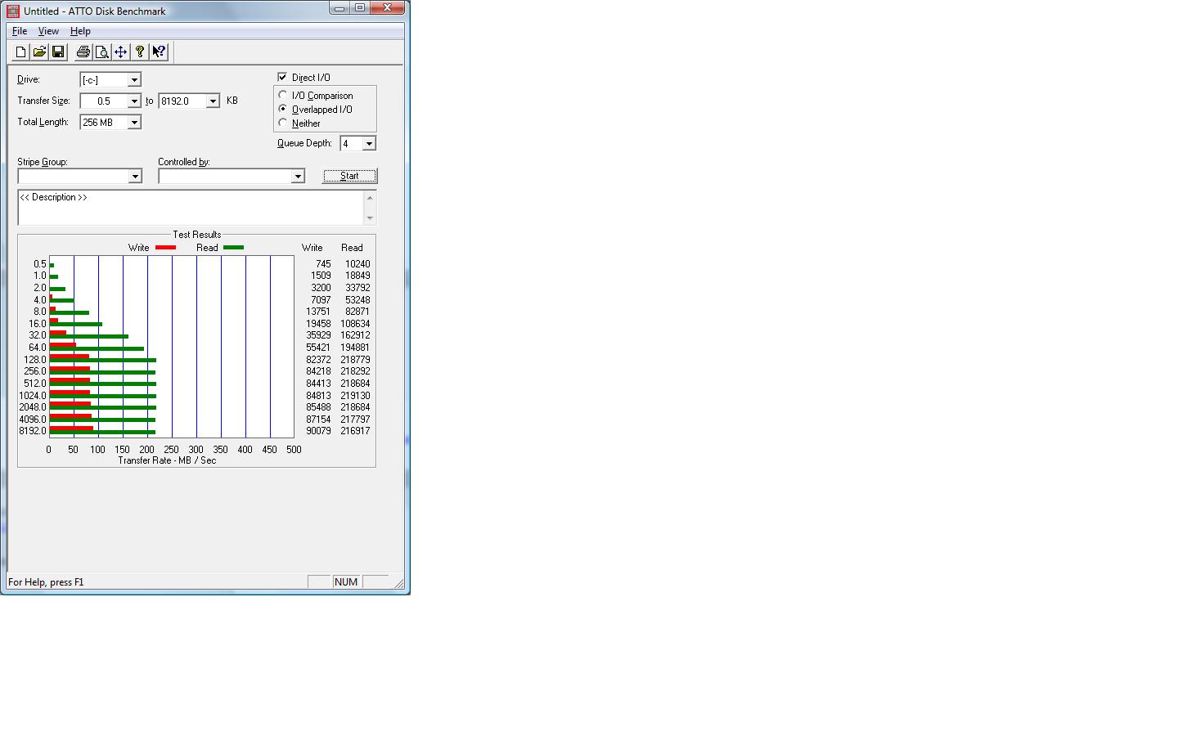1178x736 pixels.
Task: Click the read value 108634
Action: tap(355, 324)
